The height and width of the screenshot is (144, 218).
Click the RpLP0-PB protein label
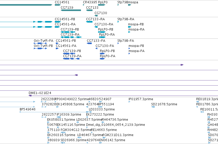[x=107, y=51]
